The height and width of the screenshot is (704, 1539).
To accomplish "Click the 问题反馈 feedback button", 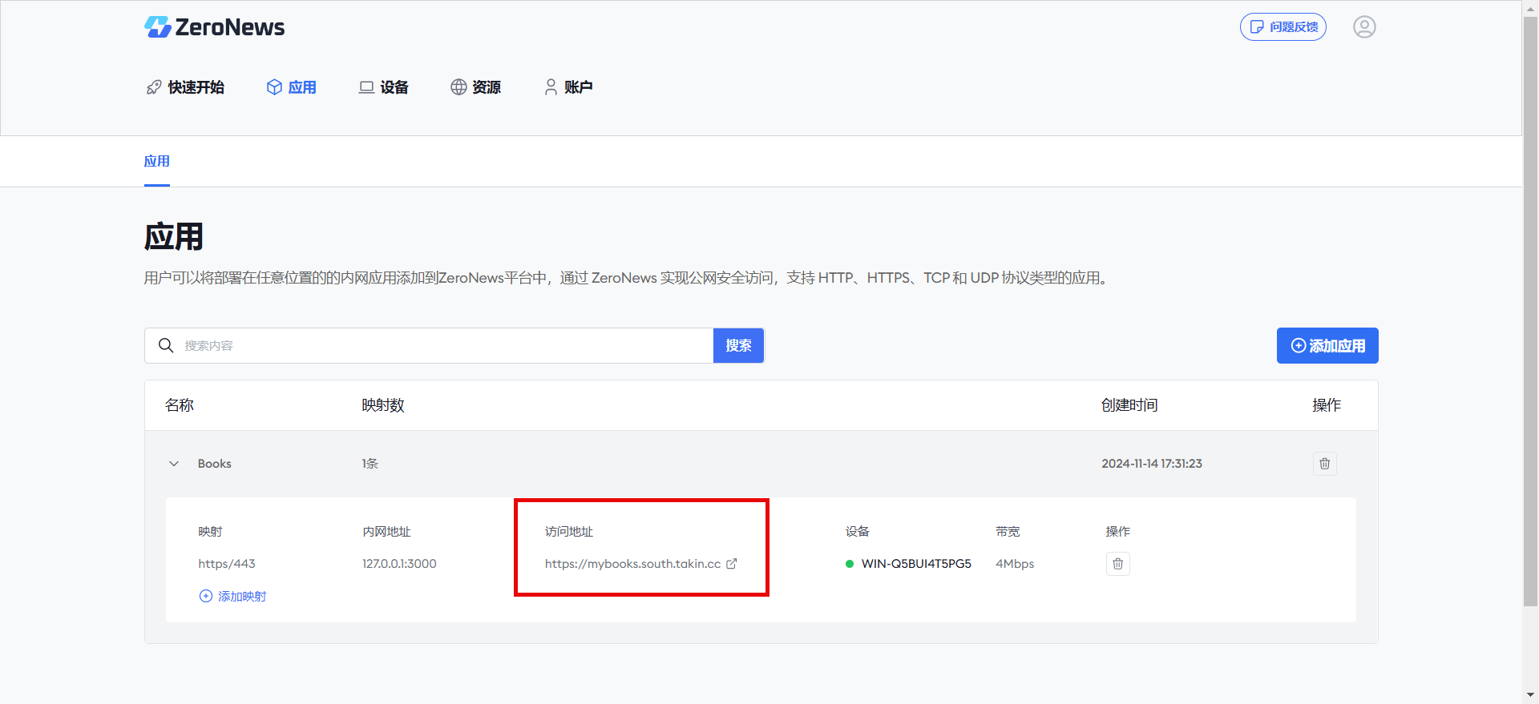I will coord(1282,27).
